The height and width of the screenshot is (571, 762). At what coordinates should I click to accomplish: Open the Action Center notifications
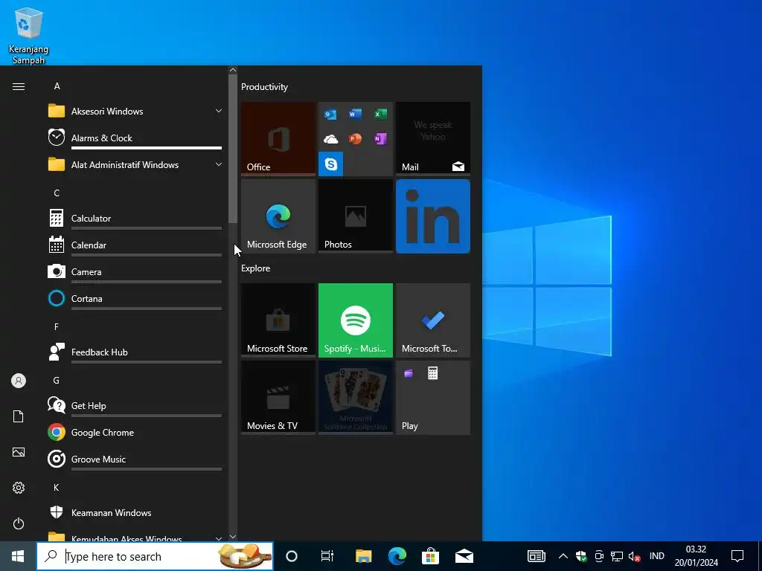pos(737,556)
